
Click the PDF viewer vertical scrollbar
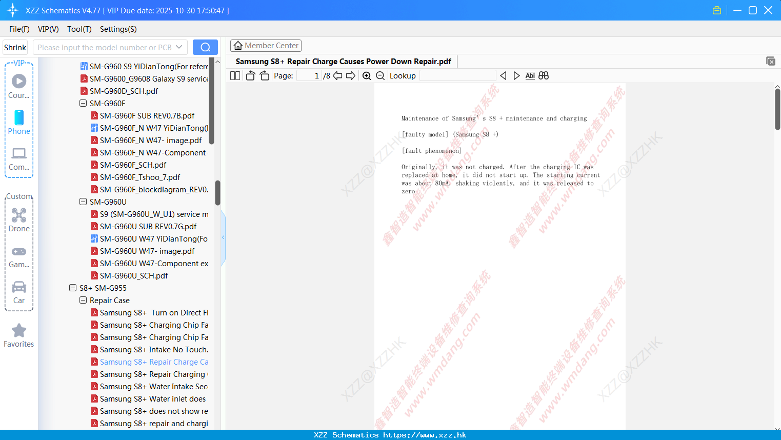[777, 109]
